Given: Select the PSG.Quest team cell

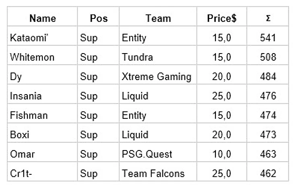Looking at the screenshot, I should coord(147,154).
